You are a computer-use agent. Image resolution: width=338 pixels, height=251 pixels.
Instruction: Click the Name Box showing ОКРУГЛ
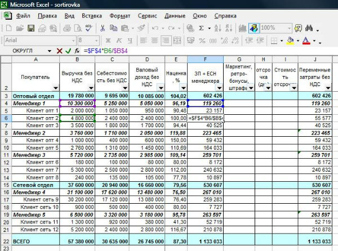click(26, 51)
